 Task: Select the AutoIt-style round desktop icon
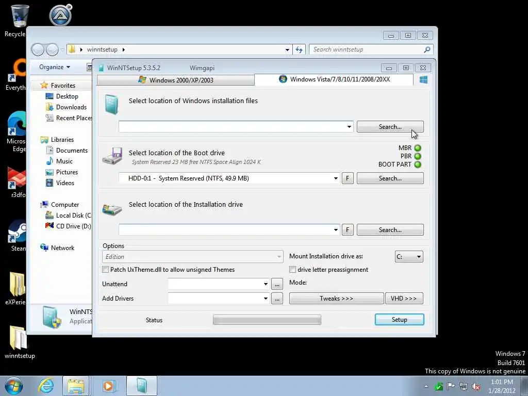(x=61, y=15)
